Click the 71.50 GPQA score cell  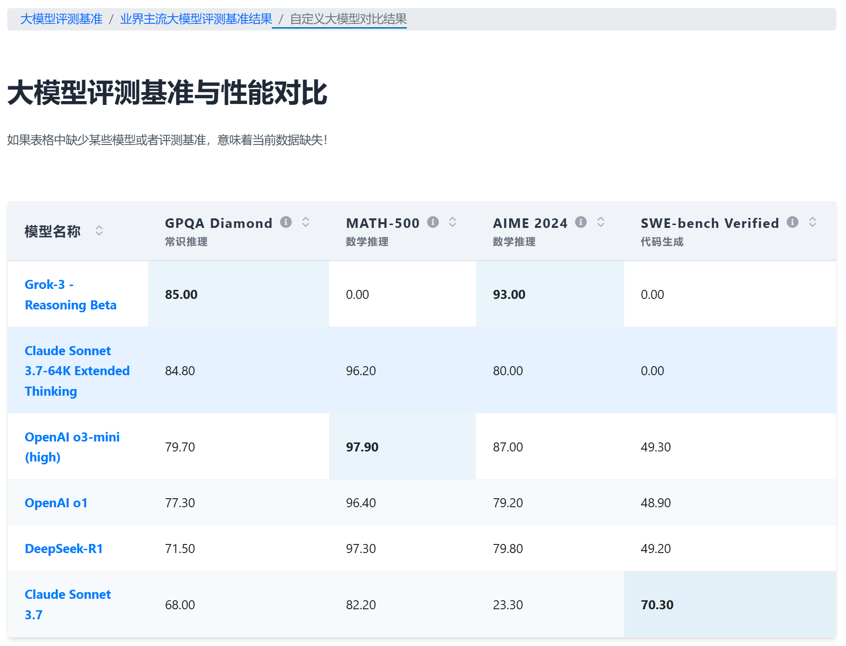pyautogui.click(x=238, y=548)
